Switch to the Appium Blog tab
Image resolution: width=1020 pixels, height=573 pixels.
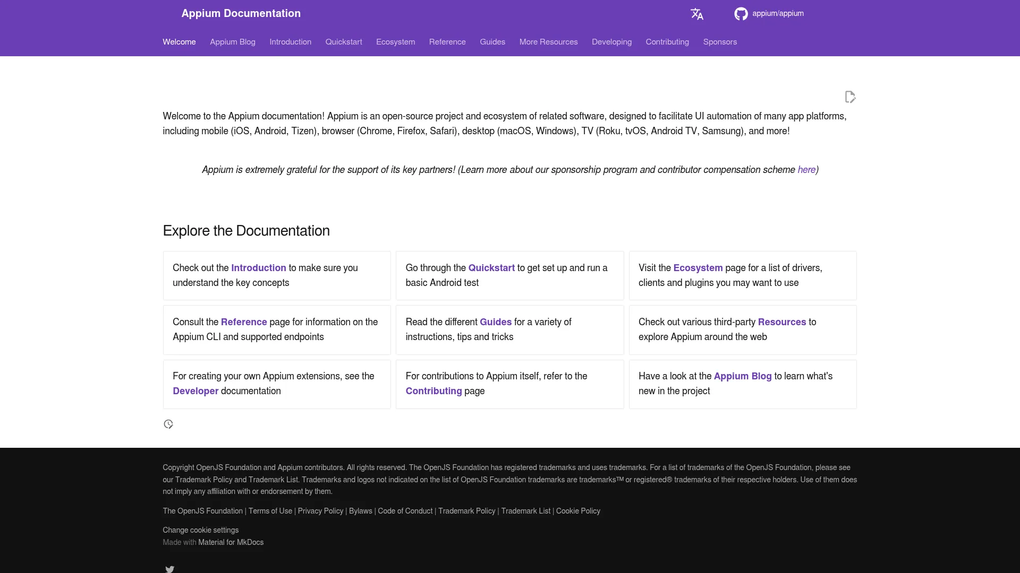click(x=233, y=42)
